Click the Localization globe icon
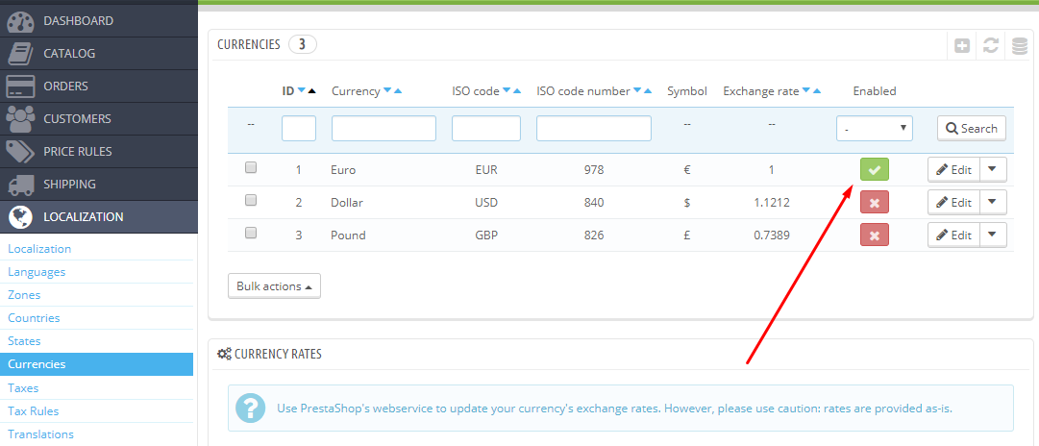Screen dimensions: 1039x446 (20, 216)
